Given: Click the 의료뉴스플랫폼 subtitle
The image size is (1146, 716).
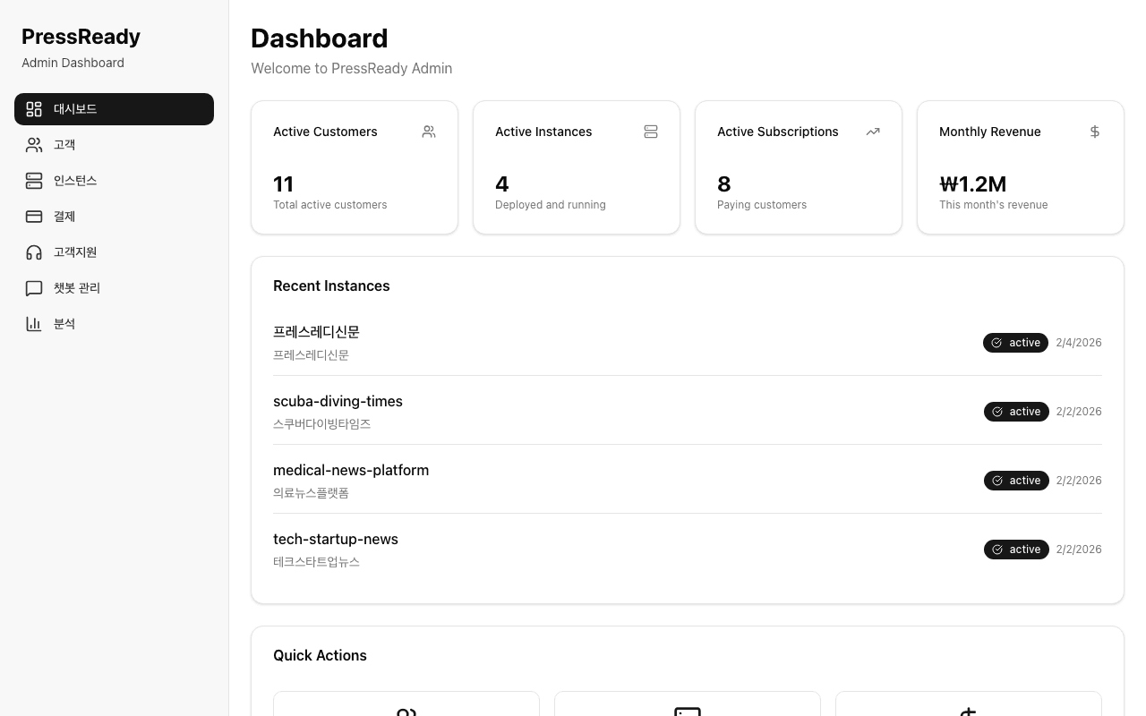Looking at the screenshot, I should pyautogui.click(x=311, y=493).
